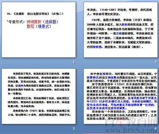This screenshot has height=134, width=159.
Task: Click blue name 赵扩 on slide 4
Action: 102,74
